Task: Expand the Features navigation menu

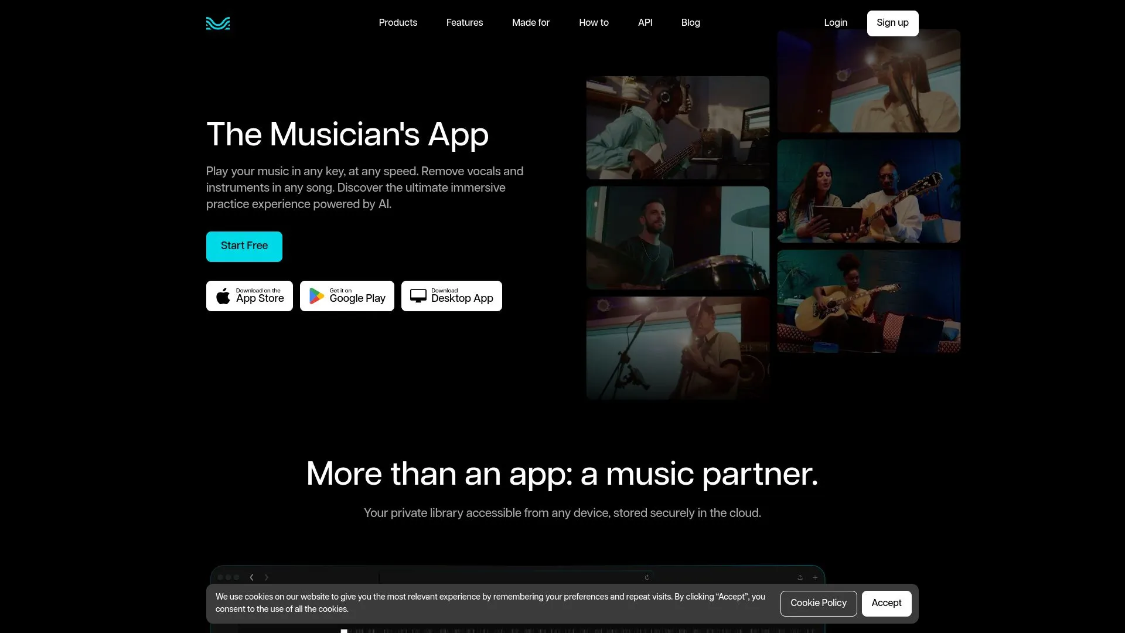Action: click(x=465, y=23)
